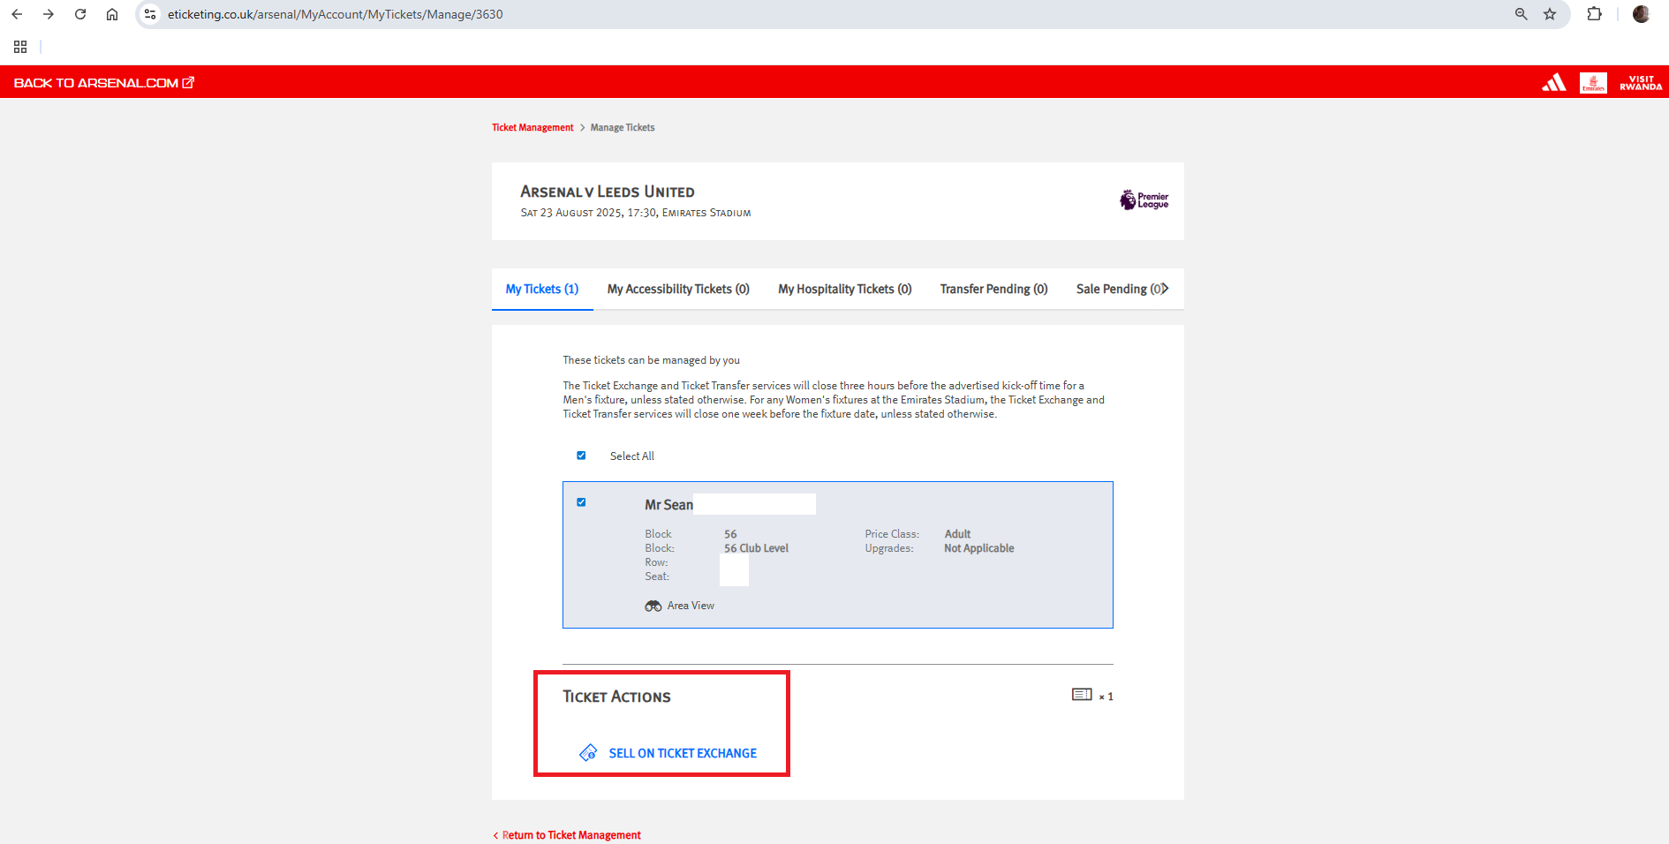The width and height of the screenshot is (1669, 844).
Task: Uncheck the Select All checkbox
Action: 581,456
